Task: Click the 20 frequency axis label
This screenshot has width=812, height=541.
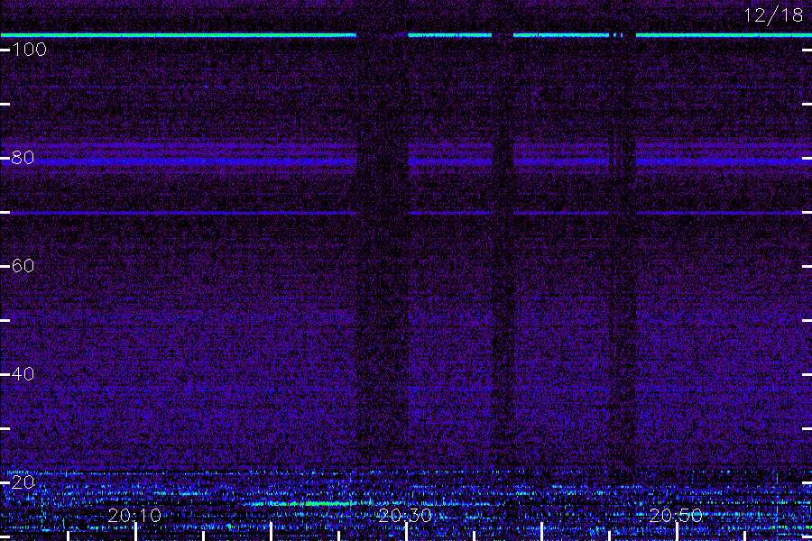Action: [x=23, y=482]
